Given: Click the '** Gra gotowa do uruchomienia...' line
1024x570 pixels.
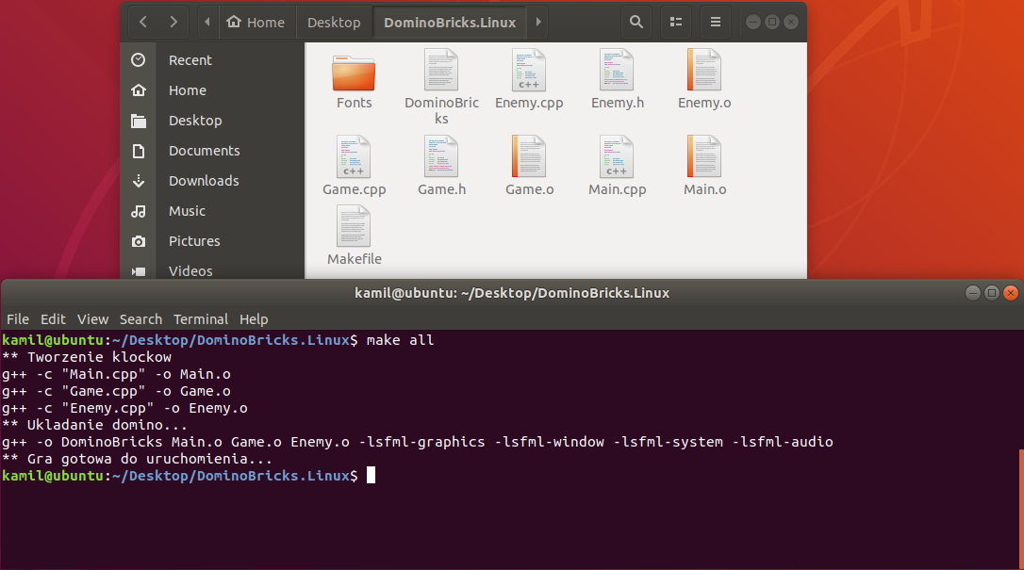Looking at the screenshot, I should click(x=137, y=459).
